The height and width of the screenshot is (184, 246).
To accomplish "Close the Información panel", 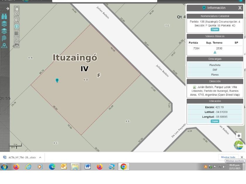I will [240, 8].
